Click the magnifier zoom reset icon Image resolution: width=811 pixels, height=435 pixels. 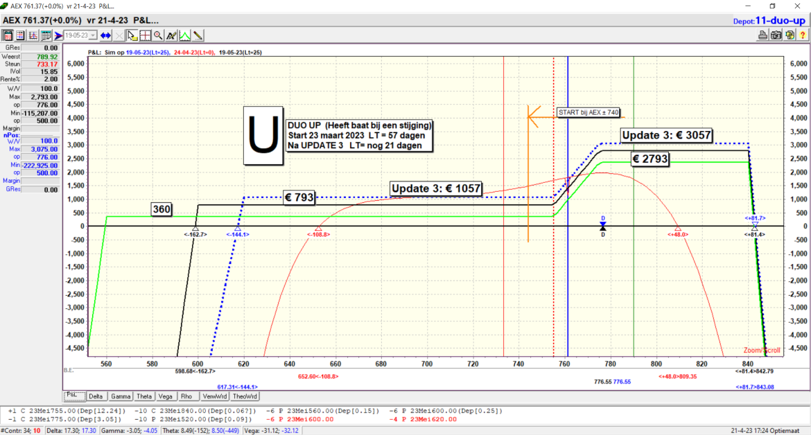(x=158, y=35)
